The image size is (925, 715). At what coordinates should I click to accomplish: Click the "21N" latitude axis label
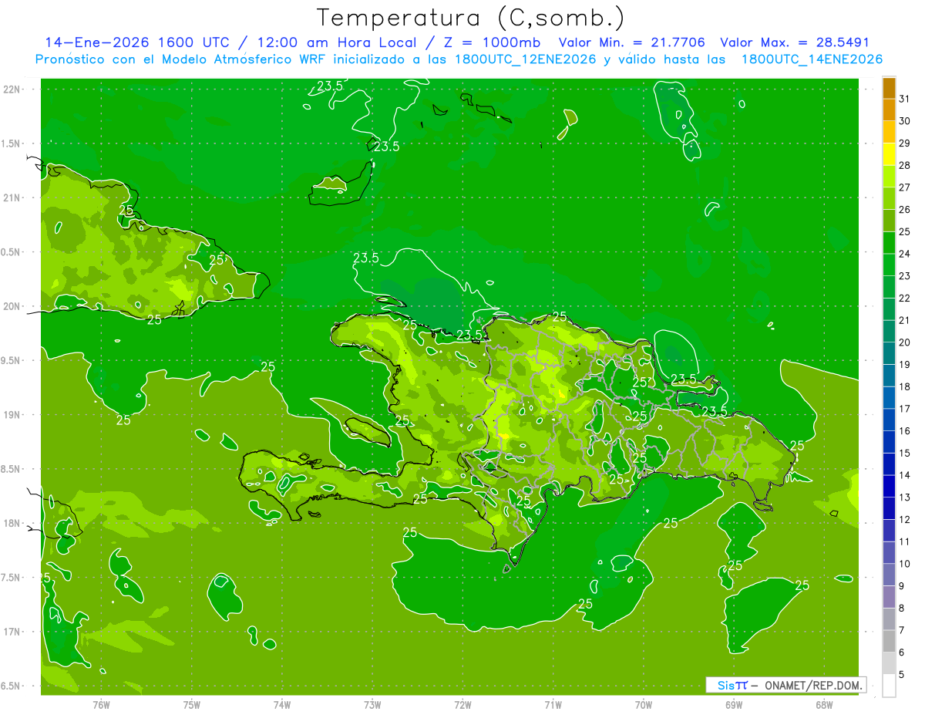click(12, 197)
